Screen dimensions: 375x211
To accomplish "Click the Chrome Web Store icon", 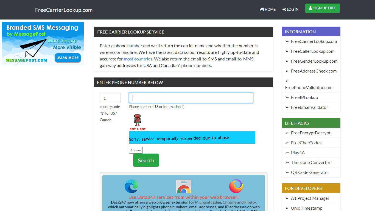I will [184, 187].
